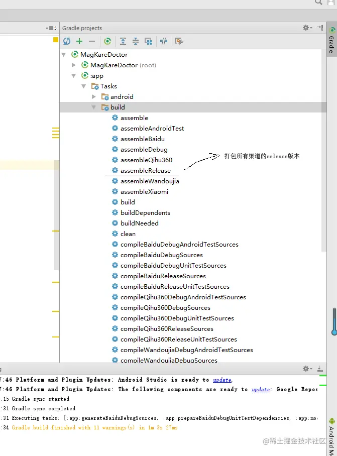Select buildDependents task
337x456 pixels.
(141, 212)
